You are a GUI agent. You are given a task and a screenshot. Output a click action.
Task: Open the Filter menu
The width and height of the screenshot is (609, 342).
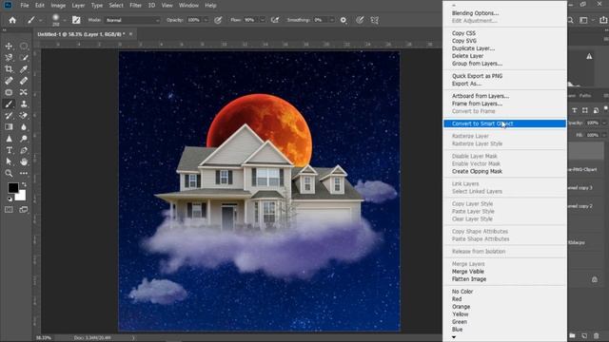click(x=135, y=6)
